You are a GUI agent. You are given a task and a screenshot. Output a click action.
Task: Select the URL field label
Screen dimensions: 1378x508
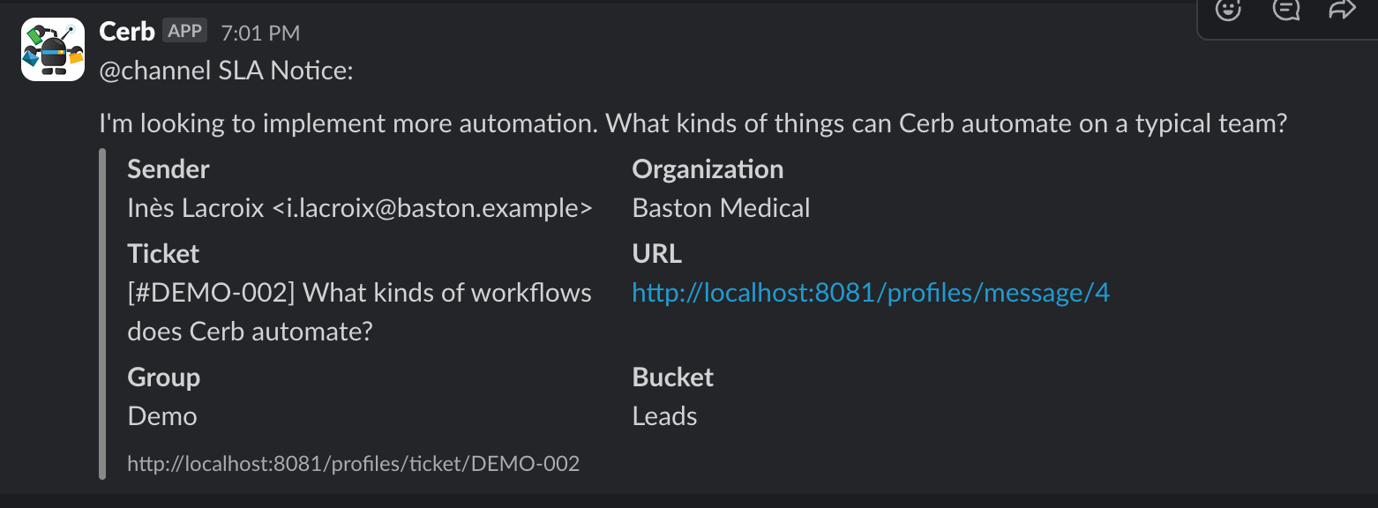coord(657,254)
